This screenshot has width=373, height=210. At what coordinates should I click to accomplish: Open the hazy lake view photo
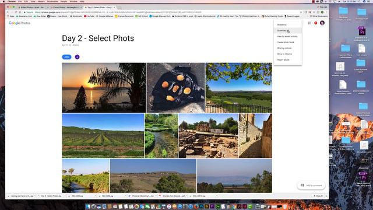coord(234,176)
